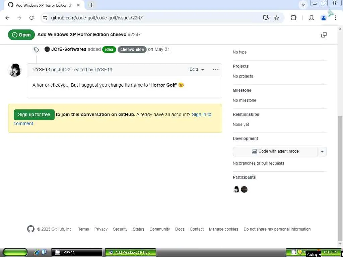The height and width of the screenshot is (257, 343).
Task: Expand the dropdown arrow beside agent mode
Action: coord(322,152)
